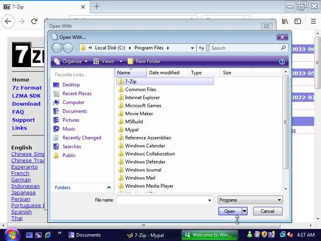Screen dimensions: 321x241
Task: Click the Documents icon in Favorite Links
Action: [56, 111]
